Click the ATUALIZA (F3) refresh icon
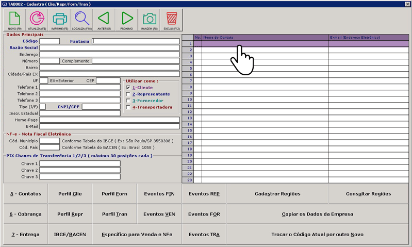 point(37,20)
